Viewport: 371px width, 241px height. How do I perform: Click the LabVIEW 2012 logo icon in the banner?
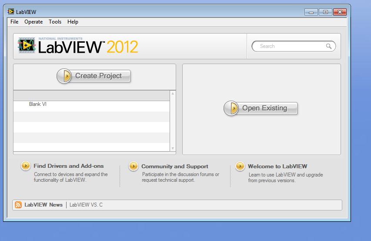(x=27, y=45)
